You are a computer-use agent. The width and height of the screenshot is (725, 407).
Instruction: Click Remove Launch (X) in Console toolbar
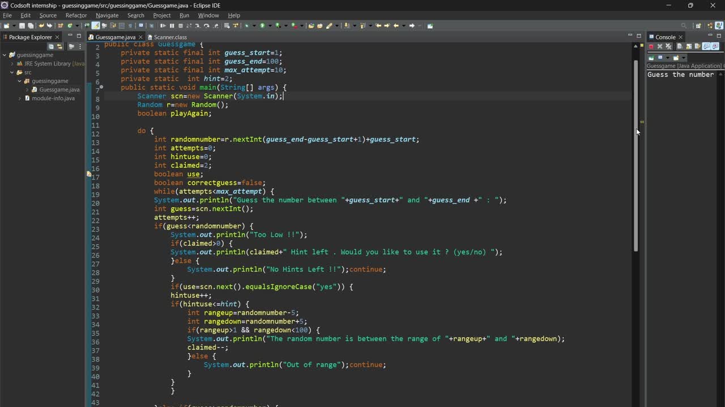pyautogui.click(x=660, y=46)
